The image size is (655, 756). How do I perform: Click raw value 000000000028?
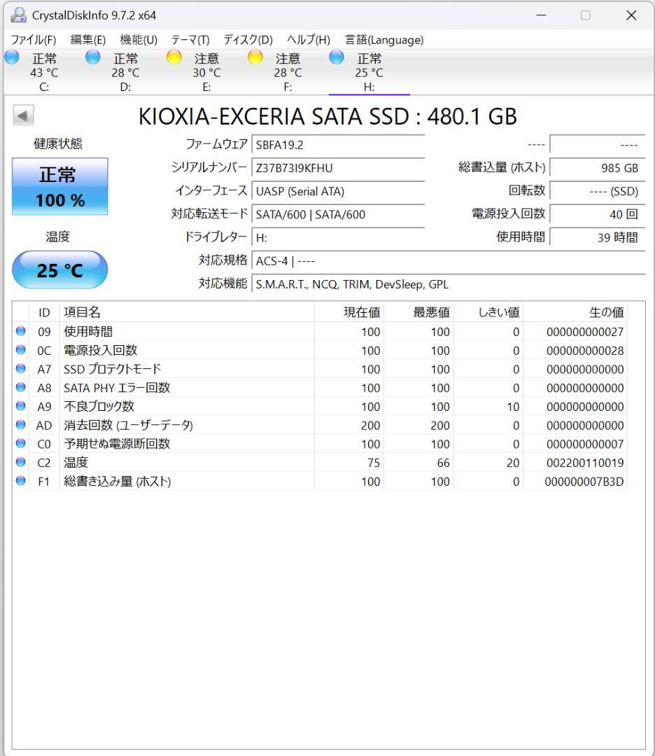pos(585,351)
